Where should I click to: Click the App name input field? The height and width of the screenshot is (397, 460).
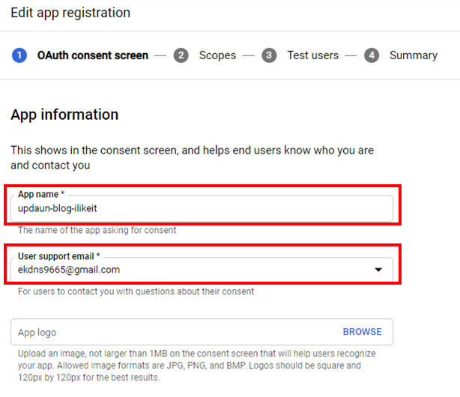click(x=202, y=208)
